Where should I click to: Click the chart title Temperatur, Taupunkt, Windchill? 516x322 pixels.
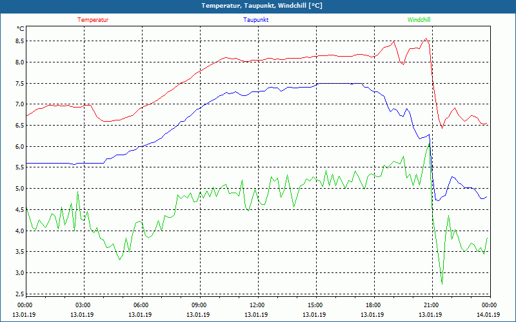262,6
